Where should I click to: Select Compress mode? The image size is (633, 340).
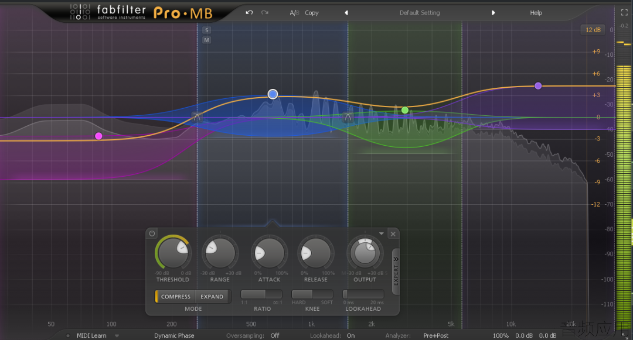click(x=175, y=297)
